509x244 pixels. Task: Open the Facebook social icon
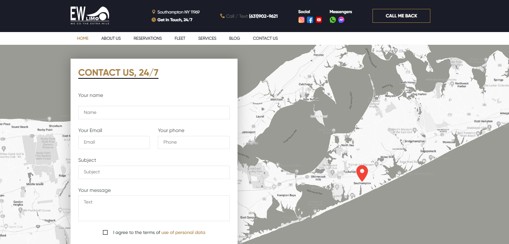(310, 20)
